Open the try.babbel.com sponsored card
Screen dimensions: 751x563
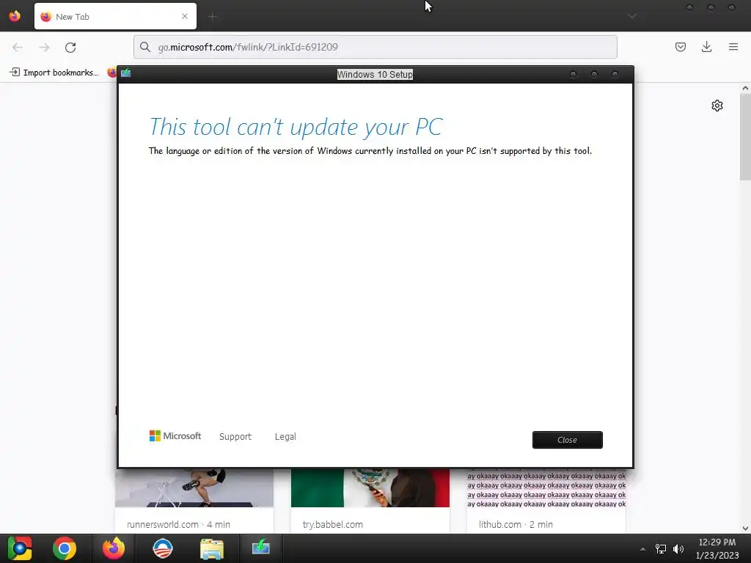(x=370, y=501)
